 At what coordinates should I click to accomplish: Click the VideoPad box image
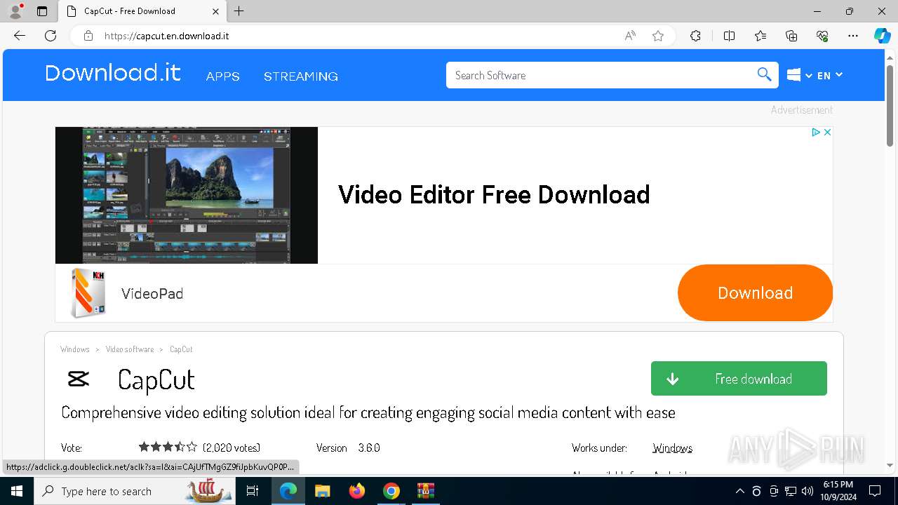pyautogui.click(x=88, y=293)
